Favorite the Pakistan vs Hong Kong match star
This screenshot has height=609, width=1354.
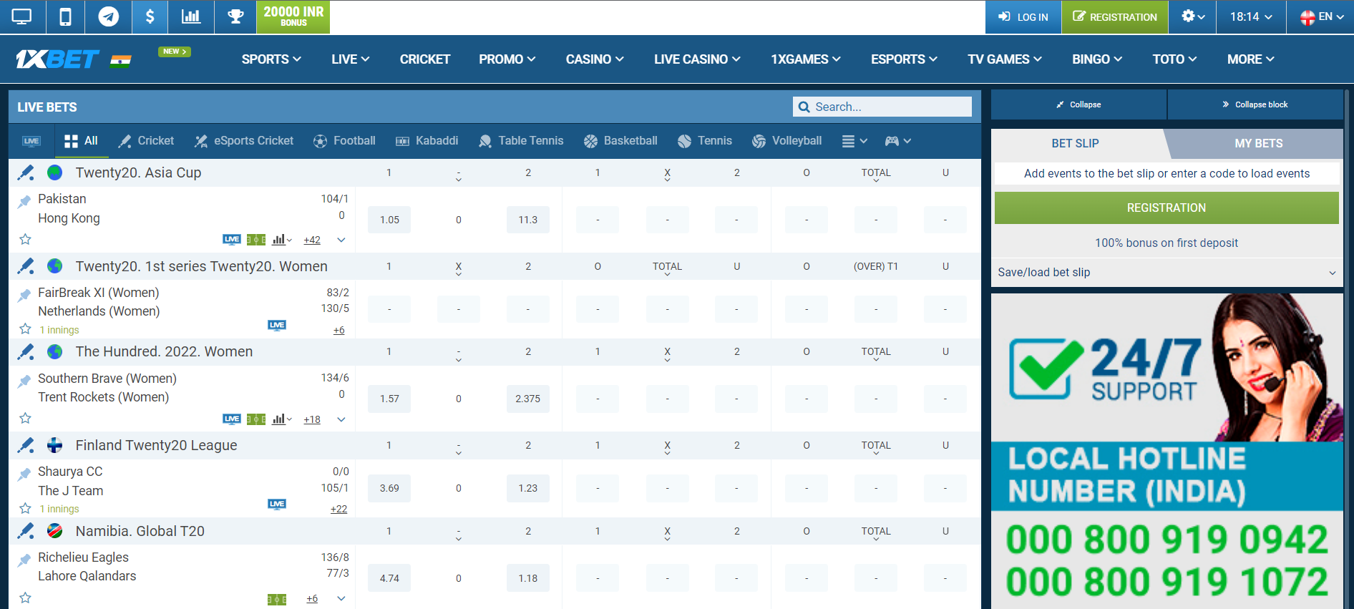(x=25, y=239)
